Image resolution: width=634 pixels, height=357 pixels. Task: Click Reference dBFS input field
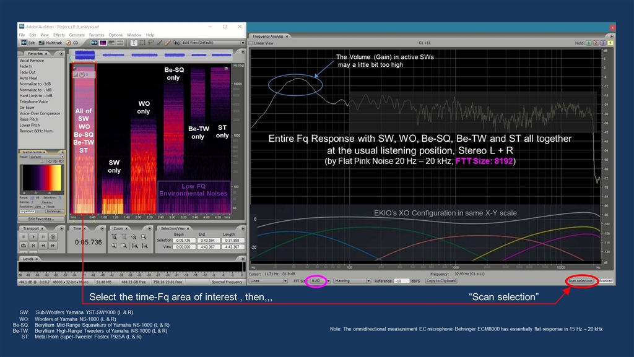(x=401, y=281)
